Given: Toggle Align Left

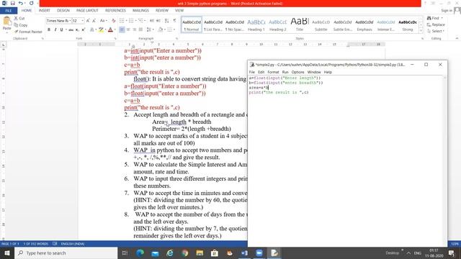Looking at the screenshot, I should pos(122,29).
